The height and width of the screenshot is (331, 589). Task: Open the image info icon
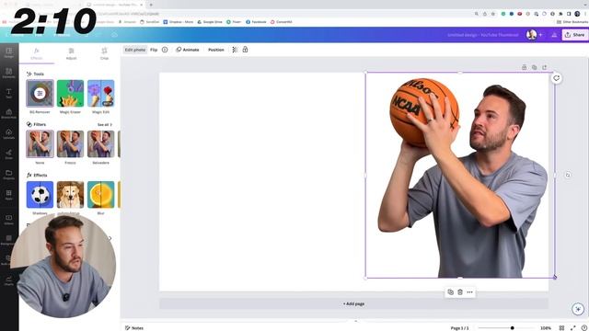coord(165,50)
